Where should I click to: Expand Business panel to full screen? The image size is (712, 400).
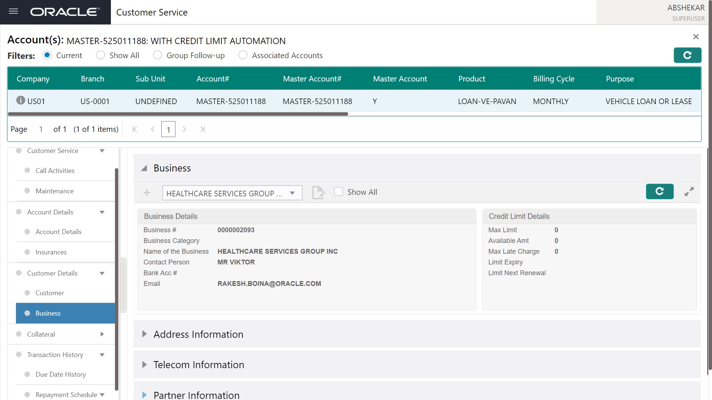coord(689,191)
